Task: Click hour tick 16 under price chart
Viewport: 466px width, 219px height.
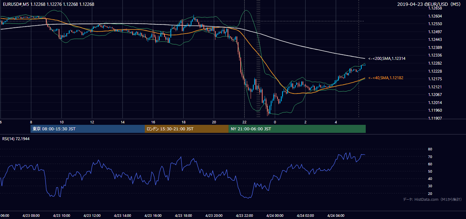Action: [153, 122]
